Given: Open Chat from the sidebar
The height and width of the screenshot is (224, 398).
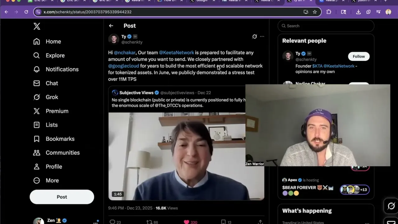Looking at the screenshot, I should pos(45,83).
